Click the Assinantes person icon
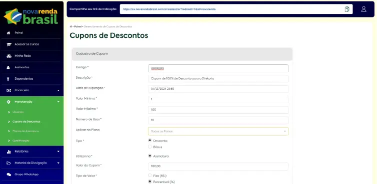Screen dimensions: 377x184 [x=8, y=67]
